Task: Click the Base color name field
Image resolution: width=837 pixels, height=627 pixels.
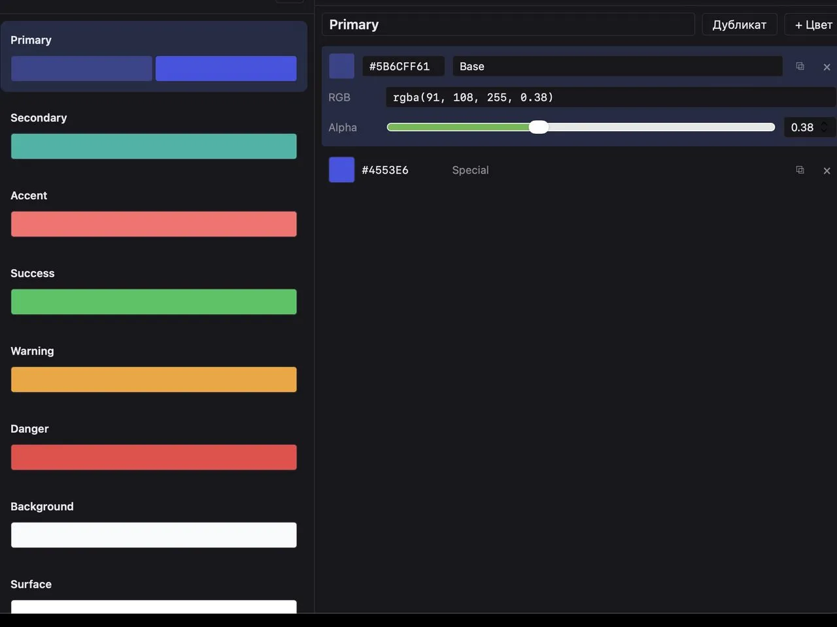Action: 617,66
